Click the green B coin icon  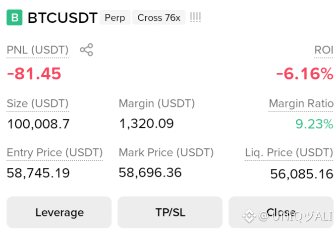(14, 17)
